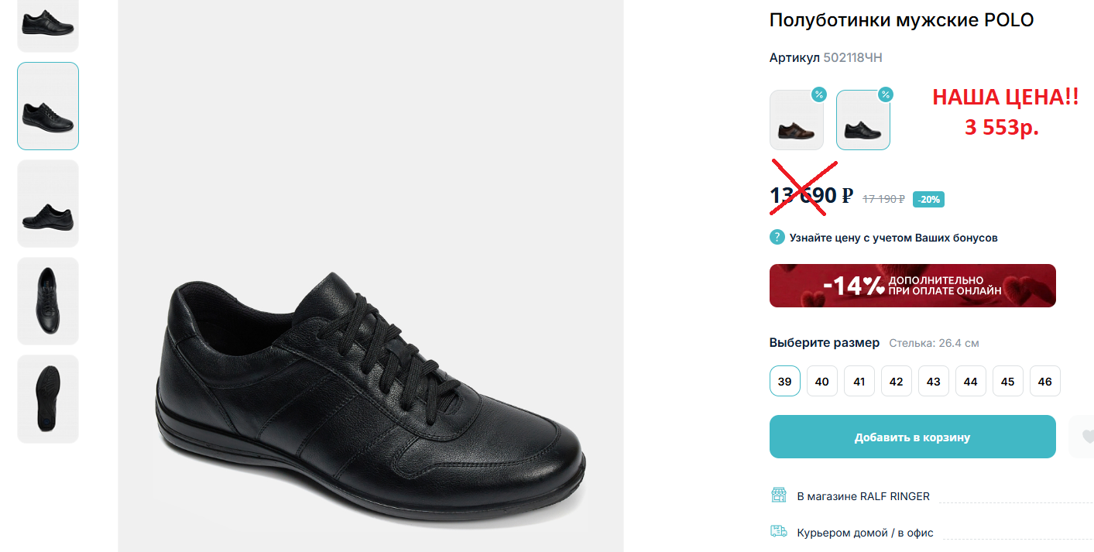Click the heart favorites icon

[1086, 437]
